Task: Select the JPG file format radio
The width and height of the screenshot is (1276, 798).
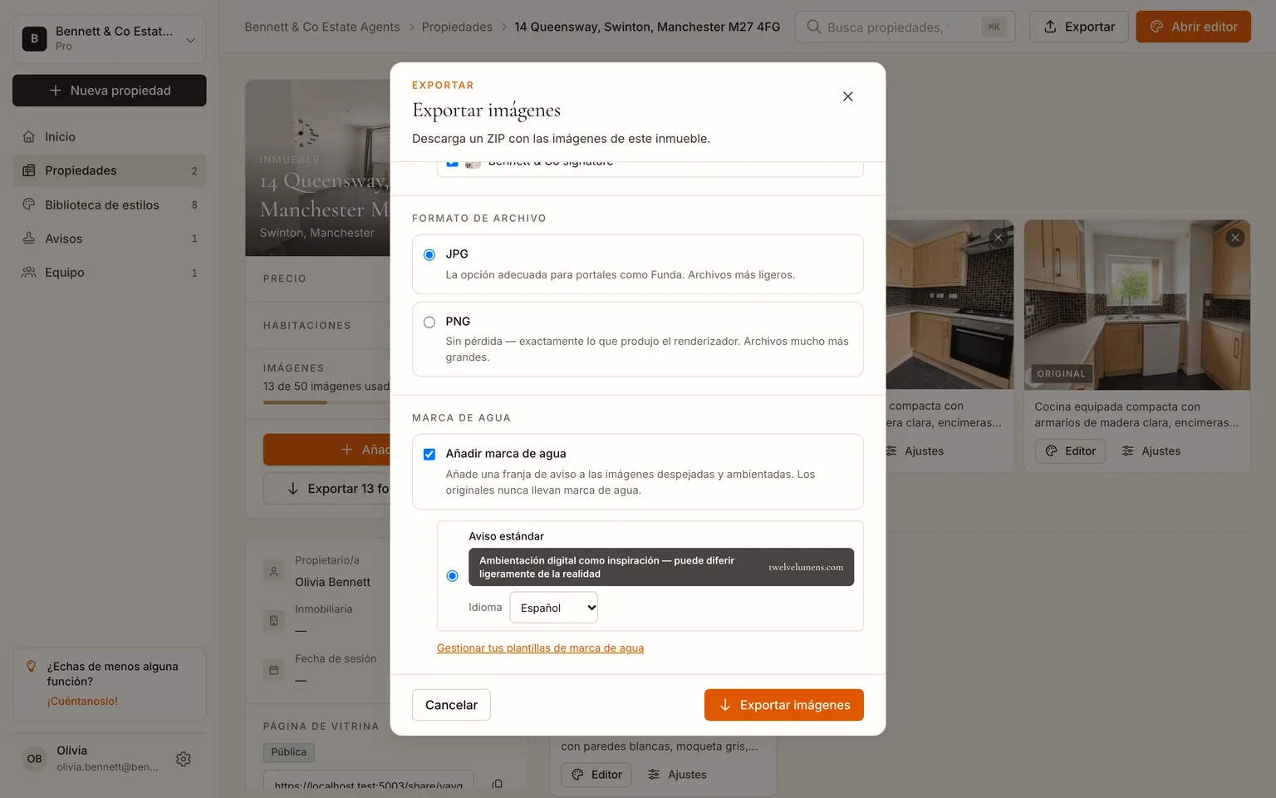Action: 429,255
